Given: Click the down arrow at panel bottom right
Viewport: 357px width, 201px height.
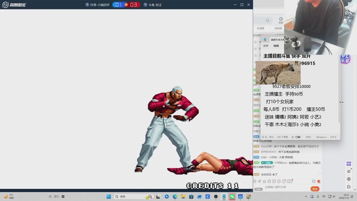Looking at the screenshot, I should click(x=355, y=189).
